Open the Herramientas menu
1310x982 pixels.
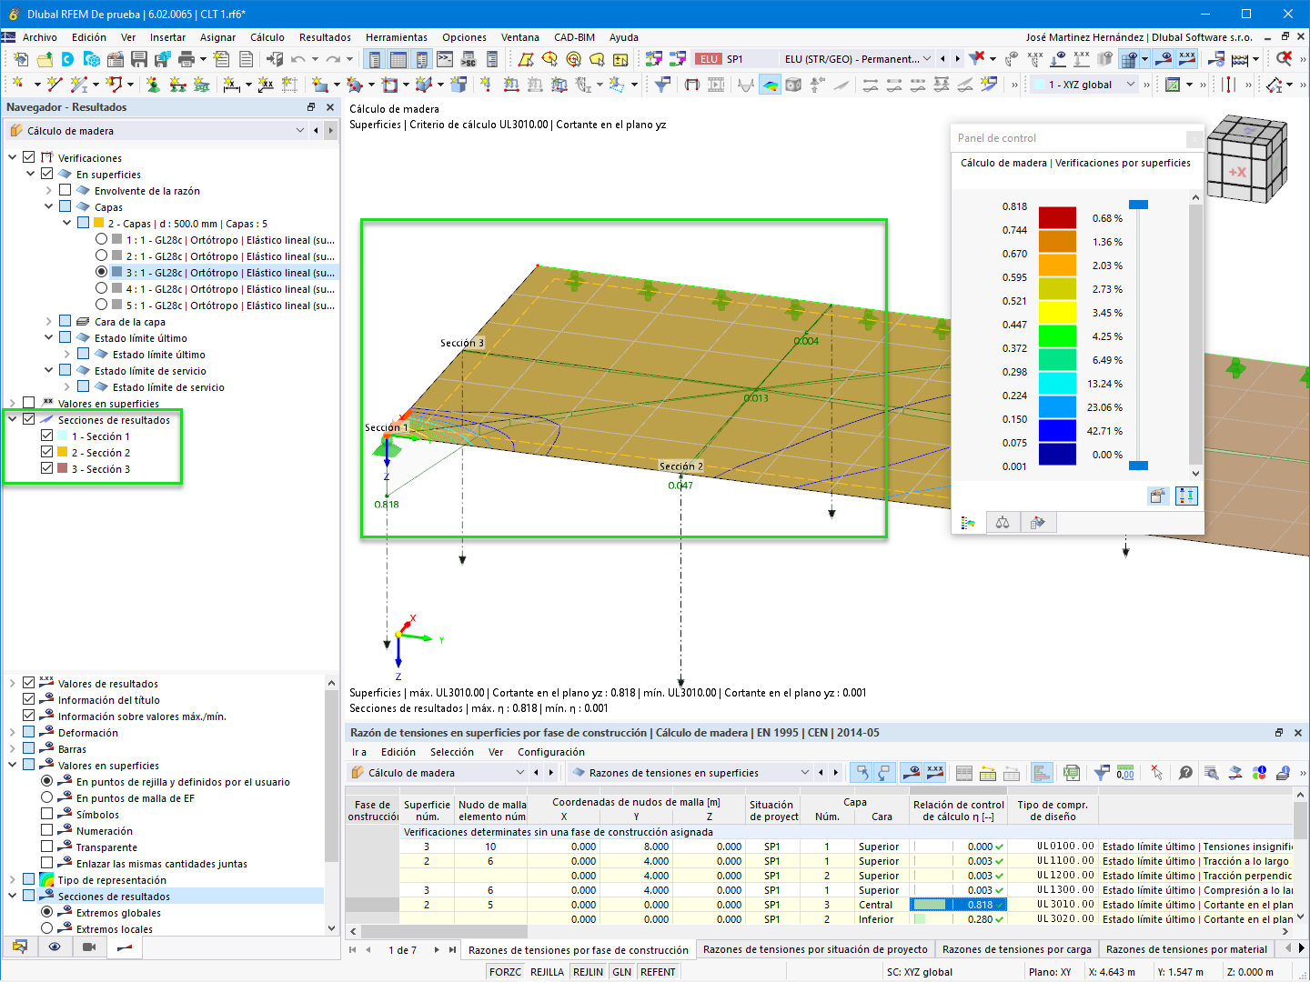point(397,37)
